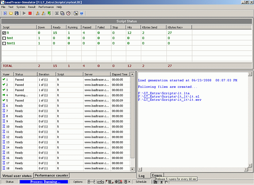The height and width of the screenshot is (185, 254).
Task: Click the stopwatch timer icon
Action: [x=68, y=13]
